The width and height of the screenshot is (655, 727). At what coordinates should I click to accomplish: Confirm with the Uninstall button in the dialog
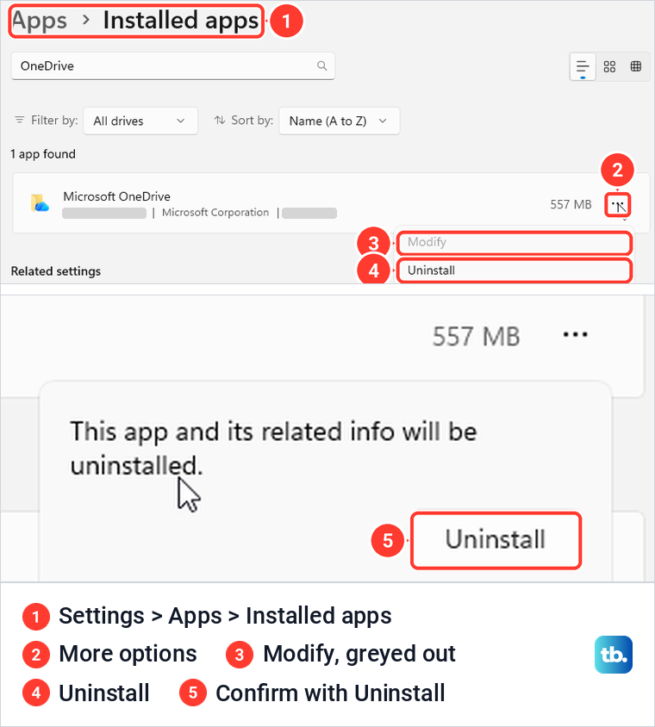(x=496, y=540)
